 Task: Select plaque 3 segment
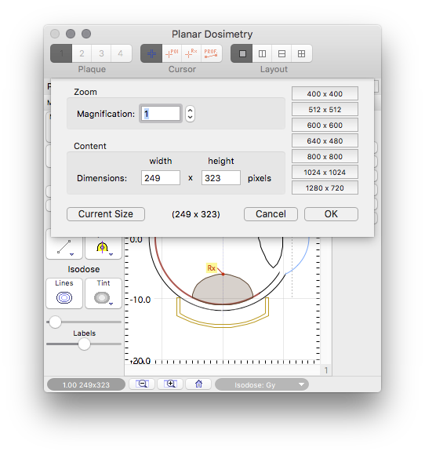[101, 53]
